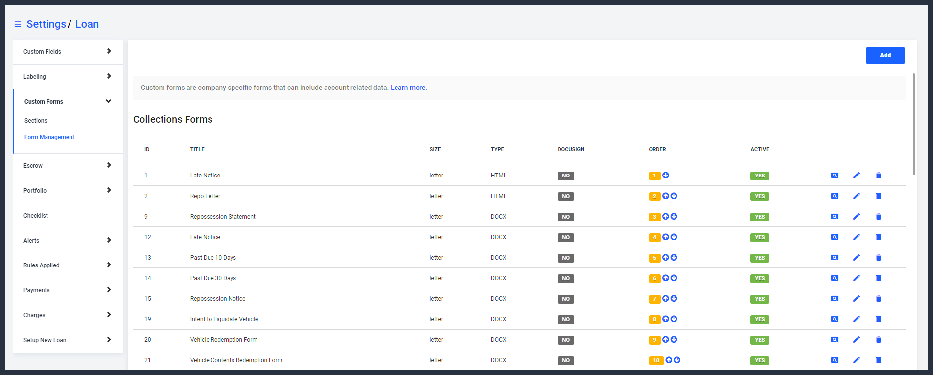Go to Loan breadcrumb link
Viewport: 933px width, 375px height.
coord(87,24)
